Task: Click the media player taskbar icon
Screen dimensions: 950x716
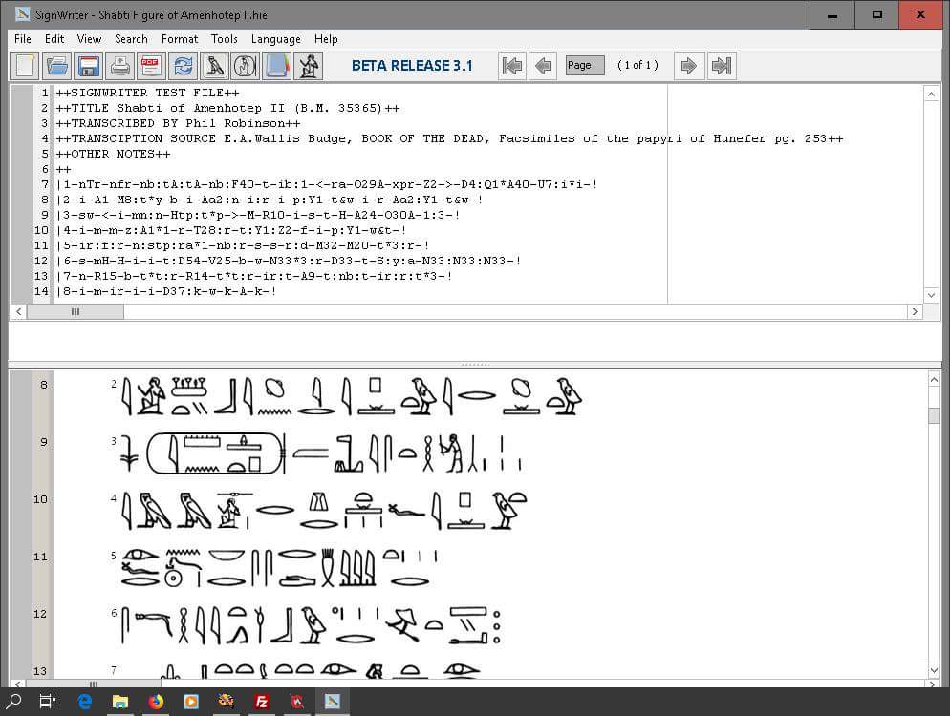Action: pyautogui.click(x=191, y=701)
